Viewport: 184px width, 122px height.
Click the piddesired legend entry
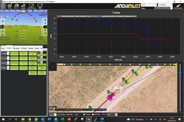point(74,16)
